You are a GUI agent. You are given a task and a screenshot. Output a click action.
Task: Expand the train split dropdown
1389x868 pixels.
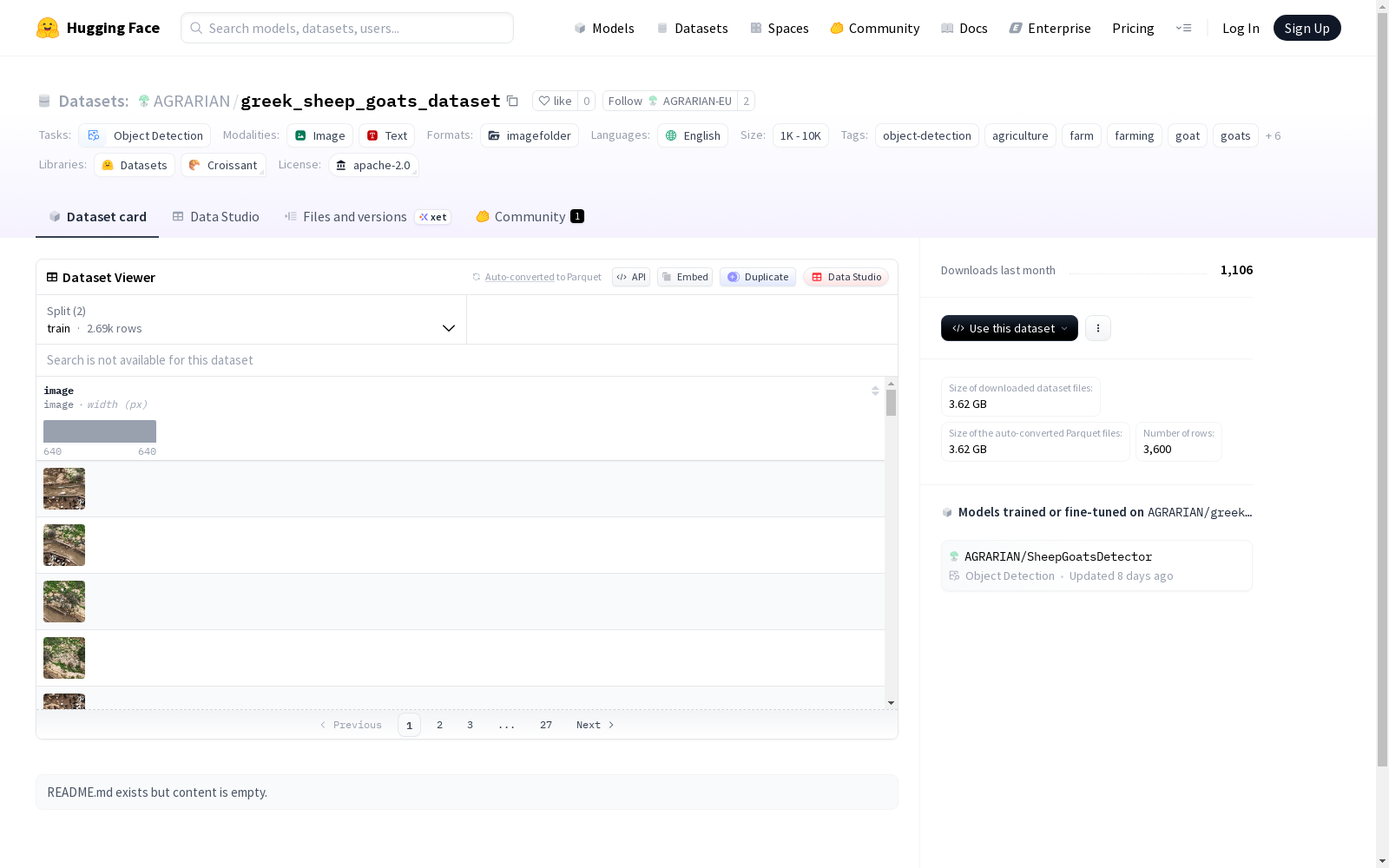point(251,319)
